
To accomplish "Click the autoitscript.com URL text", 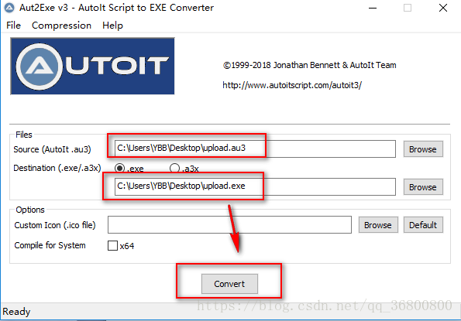I will coord(292,85).
